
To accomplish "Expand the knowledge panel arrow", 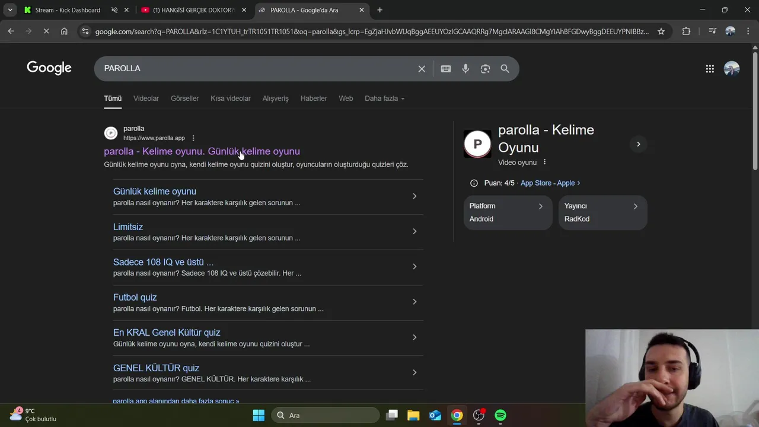I will point(638,144).
